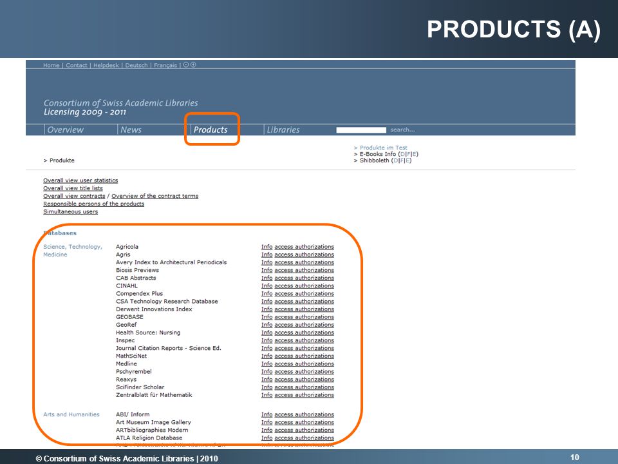Open access authorizations for SciFinder Scholar
The height and width of the screenshot is (464, 618).
click(x=304, y=387)
